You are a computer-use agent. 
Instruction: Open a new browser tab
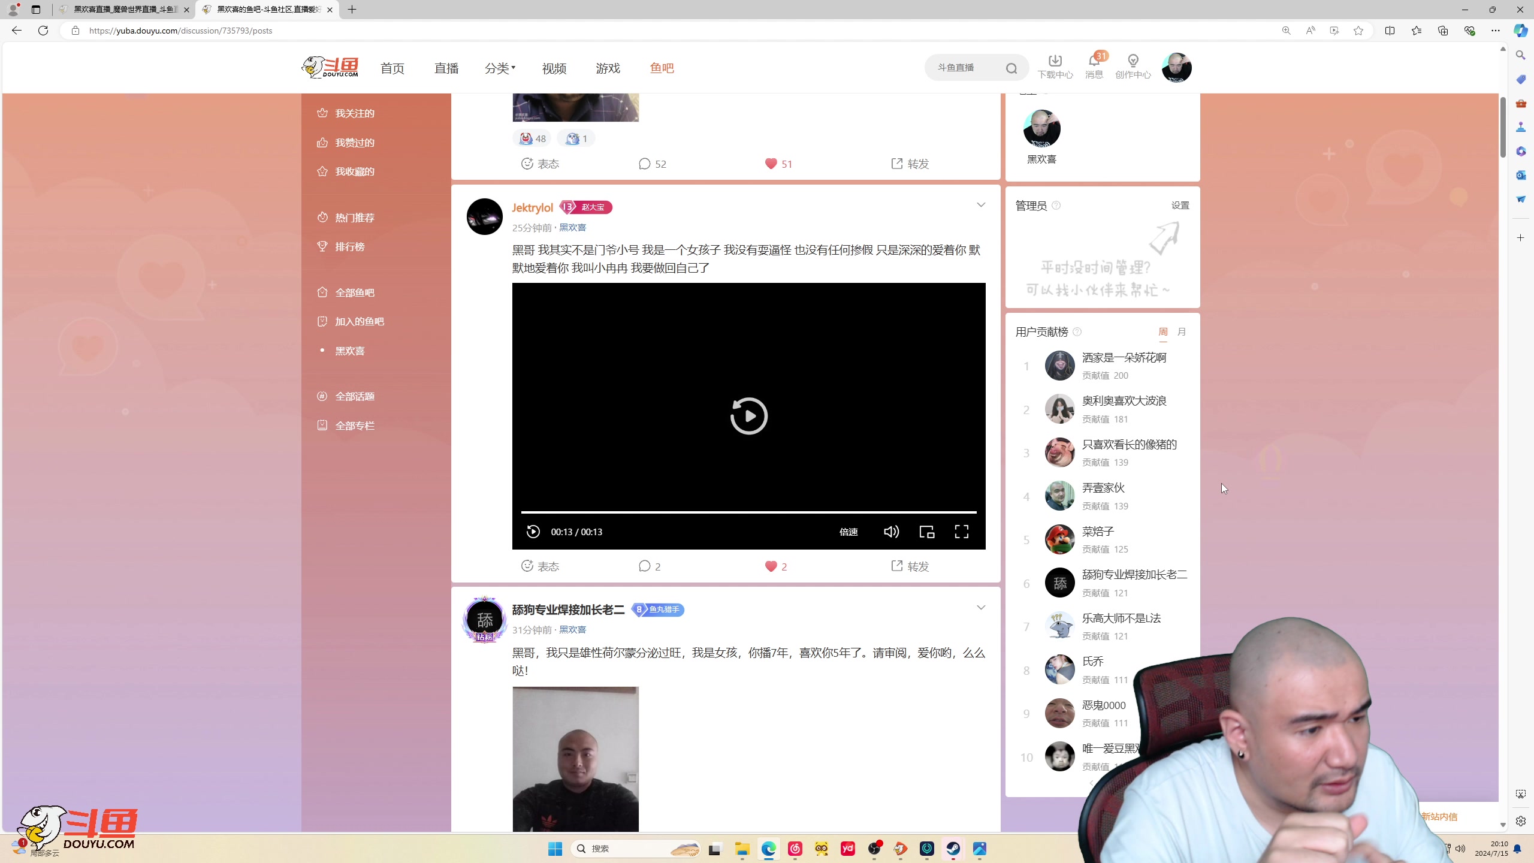(352, 10)
